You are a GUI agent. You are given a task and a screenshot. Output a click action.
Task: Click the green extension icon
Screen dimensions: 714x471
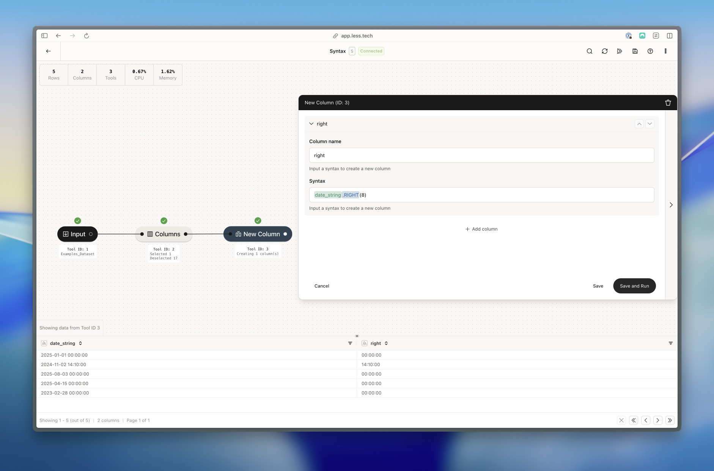642,36
